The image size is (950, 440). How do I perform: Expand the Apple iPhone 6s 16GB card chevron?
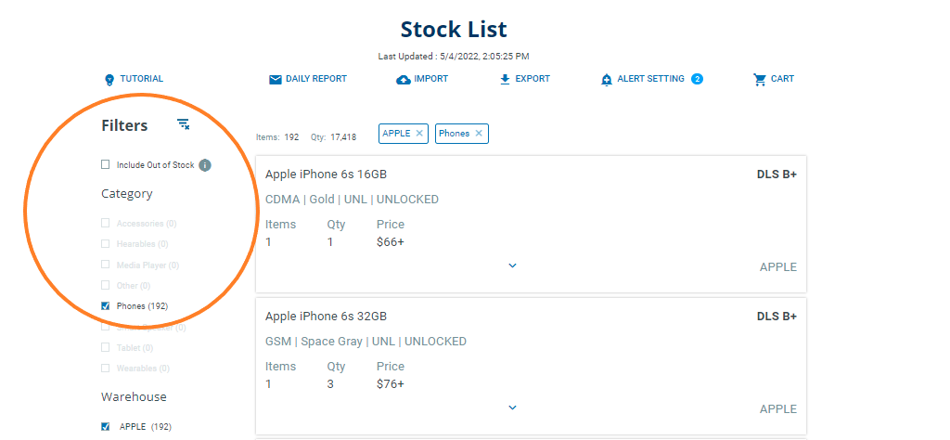pyautogui.click(x=512, y=265)
